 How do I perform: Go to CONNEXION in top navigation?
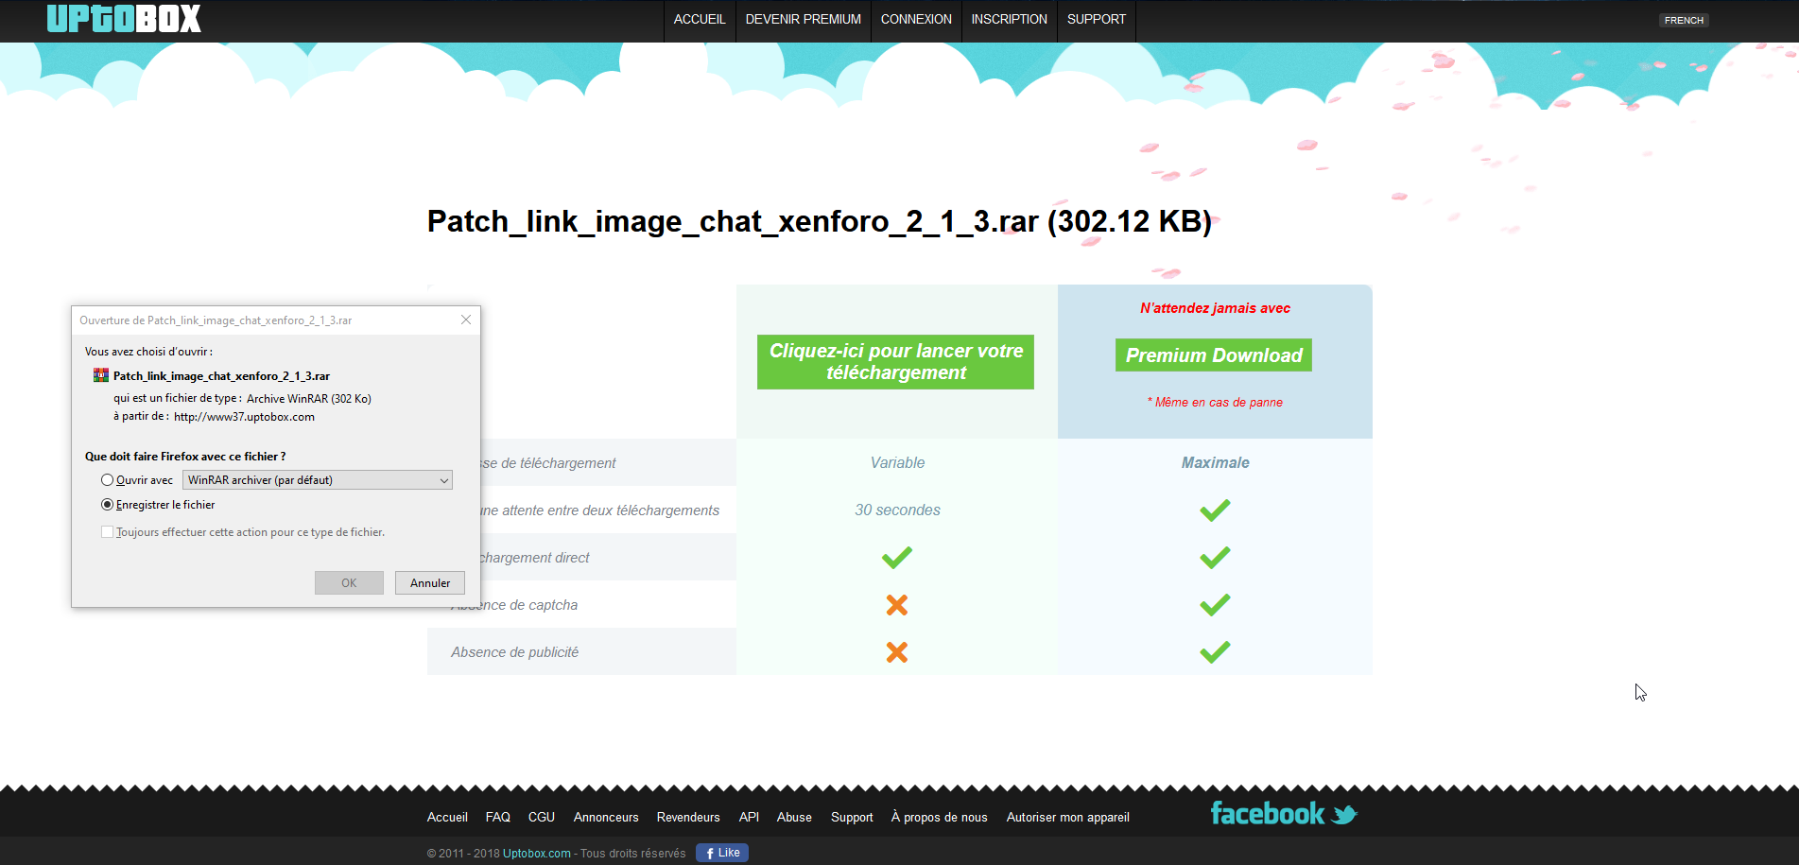(916, 20)
